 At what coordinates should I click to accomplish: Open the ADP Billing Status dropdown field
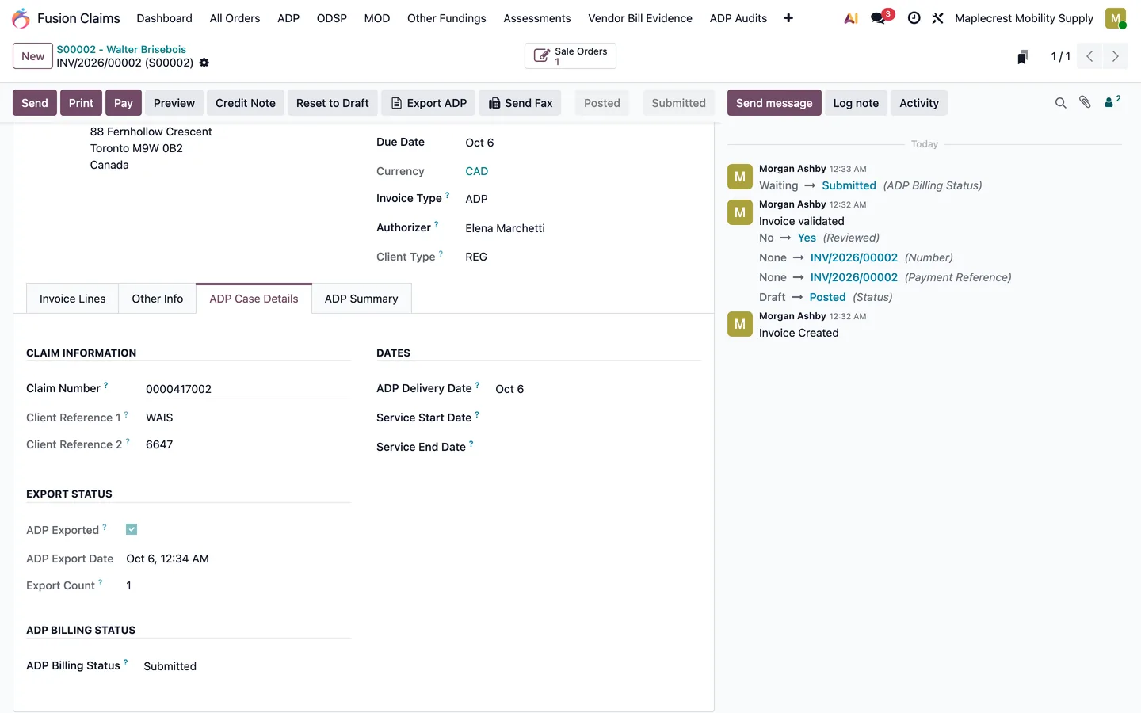(x=246, y=666)
